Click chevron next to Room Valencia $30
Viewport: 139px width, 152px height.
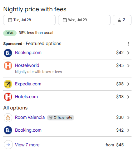(x=128, y=118)
